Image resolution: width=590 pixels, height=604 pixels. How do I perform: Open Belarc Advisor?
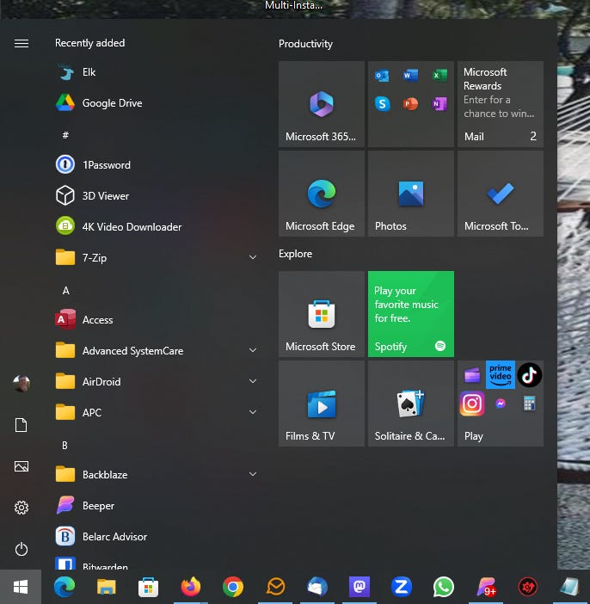[x=156, y=536]
